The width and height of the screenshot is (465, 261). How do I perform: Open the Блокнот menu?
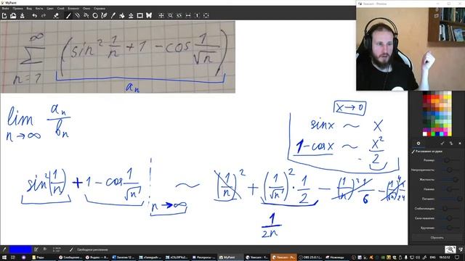(x=73, y=9)
